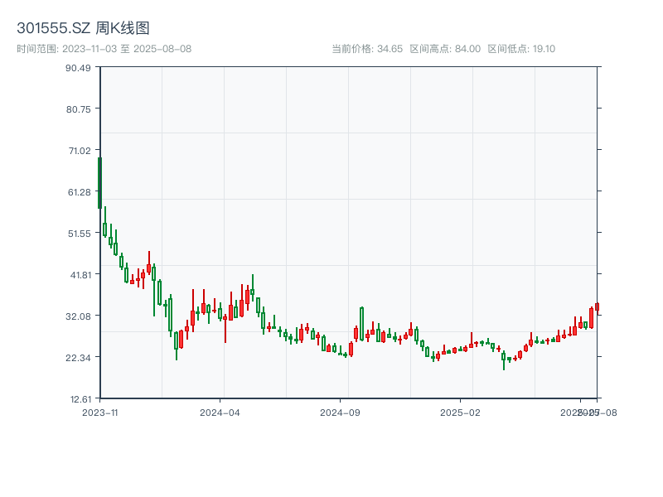The height and width of the screenshot is (497, 663).
Task: Click the 301555.SZ 周K线图 chart title
Action: (x=83, y=28)
